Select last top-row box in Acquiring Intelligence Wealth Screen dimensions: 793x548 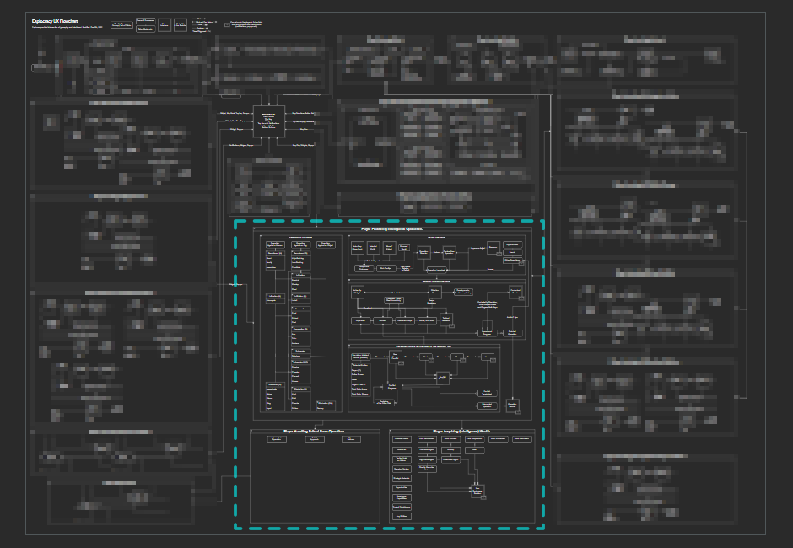click(521, 439)
